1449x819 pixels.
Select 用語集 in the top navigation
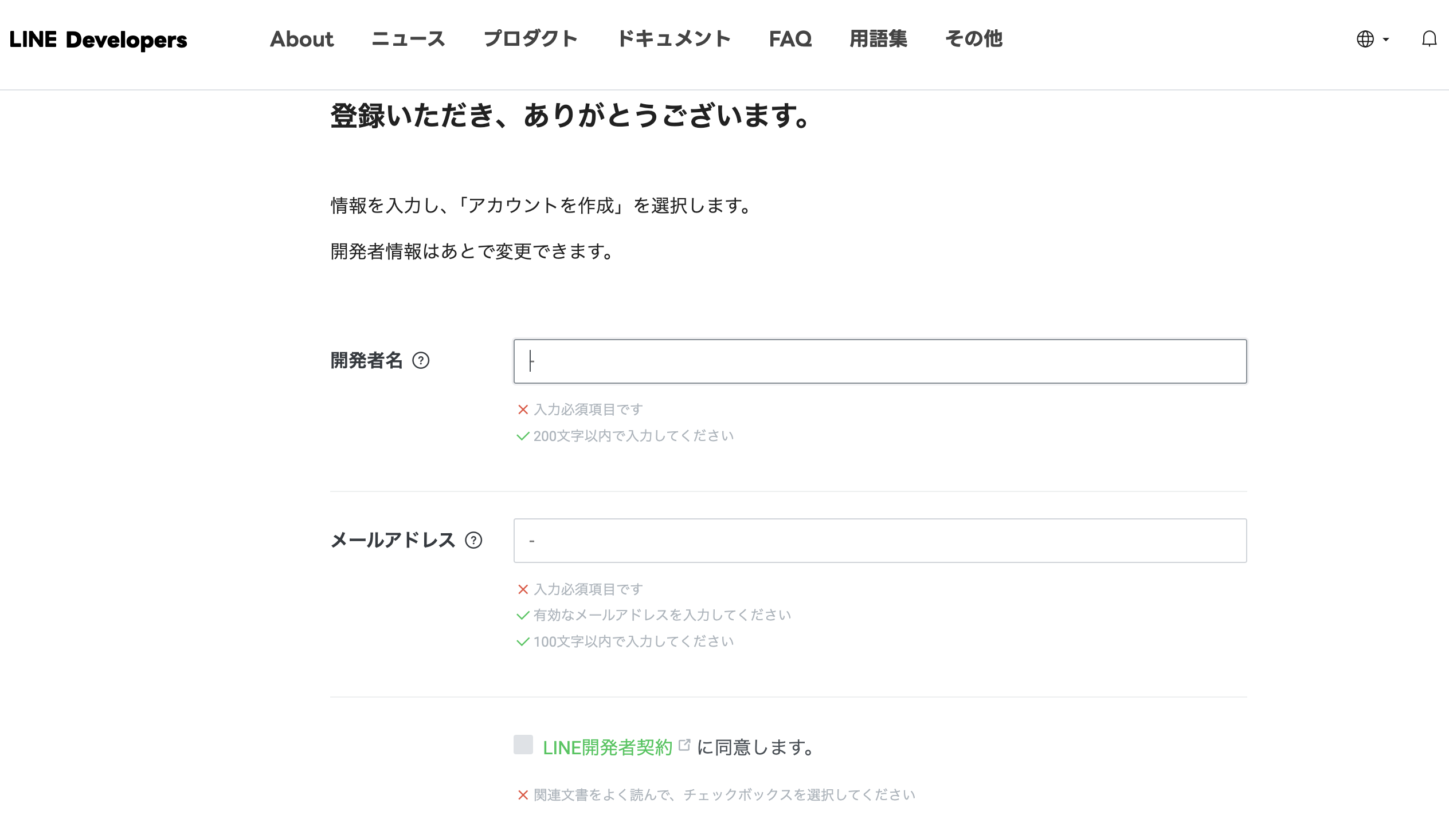[x=878, y=39]
